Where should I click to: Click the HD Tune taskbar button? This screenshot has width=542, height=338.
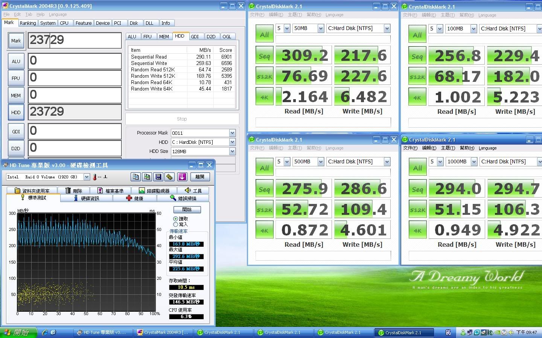click(x=104, y=332)
